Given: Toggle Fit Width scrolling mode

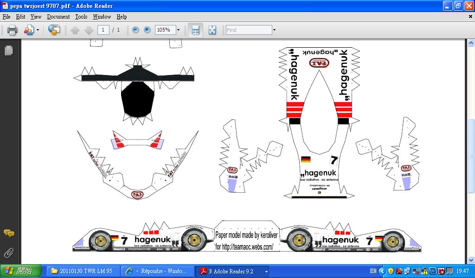Looking at the screenshot, I should [195, 30].
